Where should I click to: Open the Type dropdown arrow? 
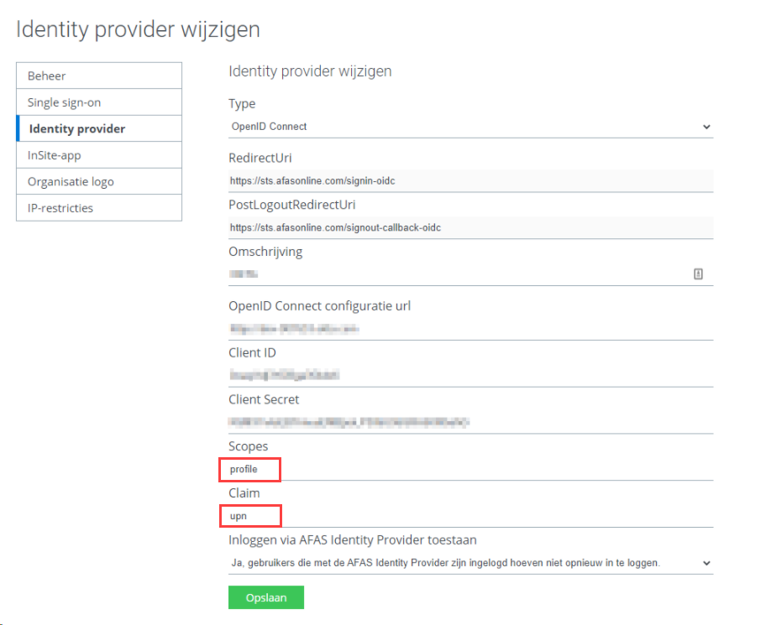coord(706,127)
